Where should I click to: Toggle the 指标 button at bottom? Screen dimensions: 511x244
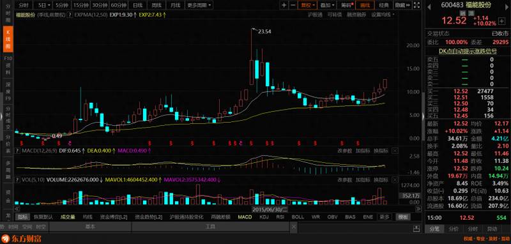(22, 217)
